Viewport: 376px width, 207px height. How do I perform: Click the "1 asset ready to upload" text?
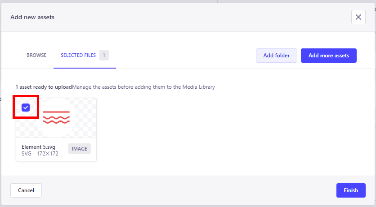coord(44,87)
